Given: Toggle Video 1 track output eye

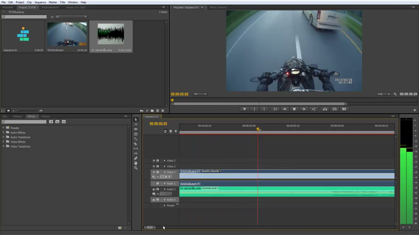Looking at the screenshot, I should (x=154, y=172).
